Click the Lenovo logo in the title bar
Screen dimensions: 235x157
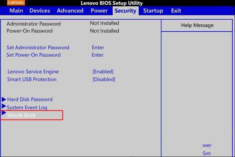pyautogui.click(x=16, y=3)
